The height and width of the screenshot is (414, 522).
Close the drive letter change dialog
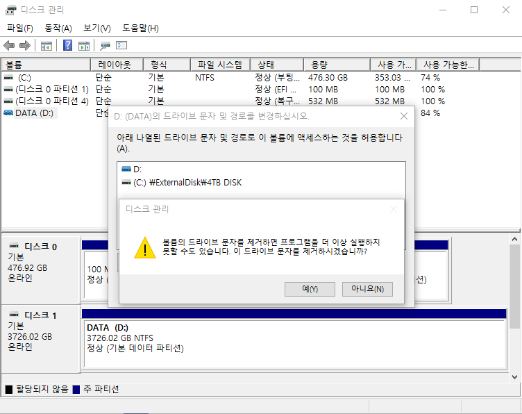pyautogui.click(x=404, y=116)
